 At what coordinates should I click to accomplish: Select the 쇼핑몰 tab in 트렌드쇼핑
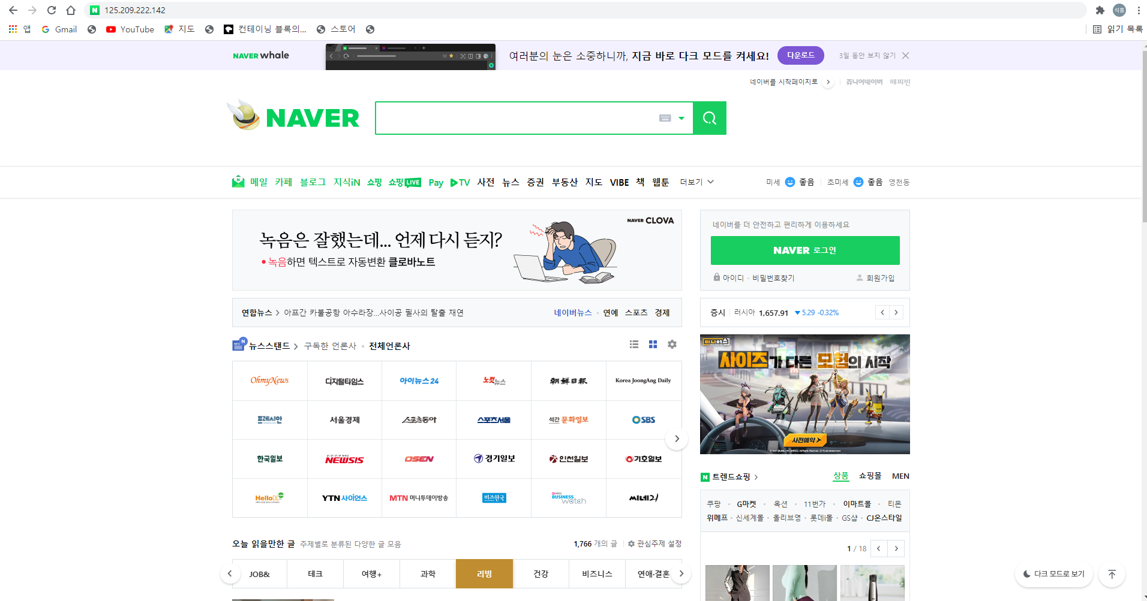point(870,476)
